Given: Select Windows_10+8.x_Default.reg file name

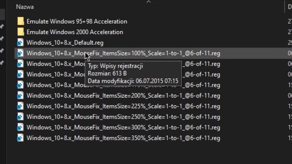Looking at the screenshot, I should tap(65, 43).
